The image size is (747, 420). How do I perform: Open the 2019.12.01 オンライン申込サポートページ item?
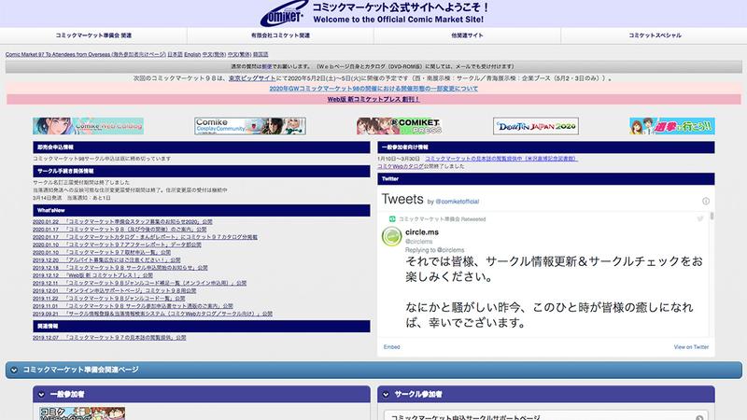(114, 290)
